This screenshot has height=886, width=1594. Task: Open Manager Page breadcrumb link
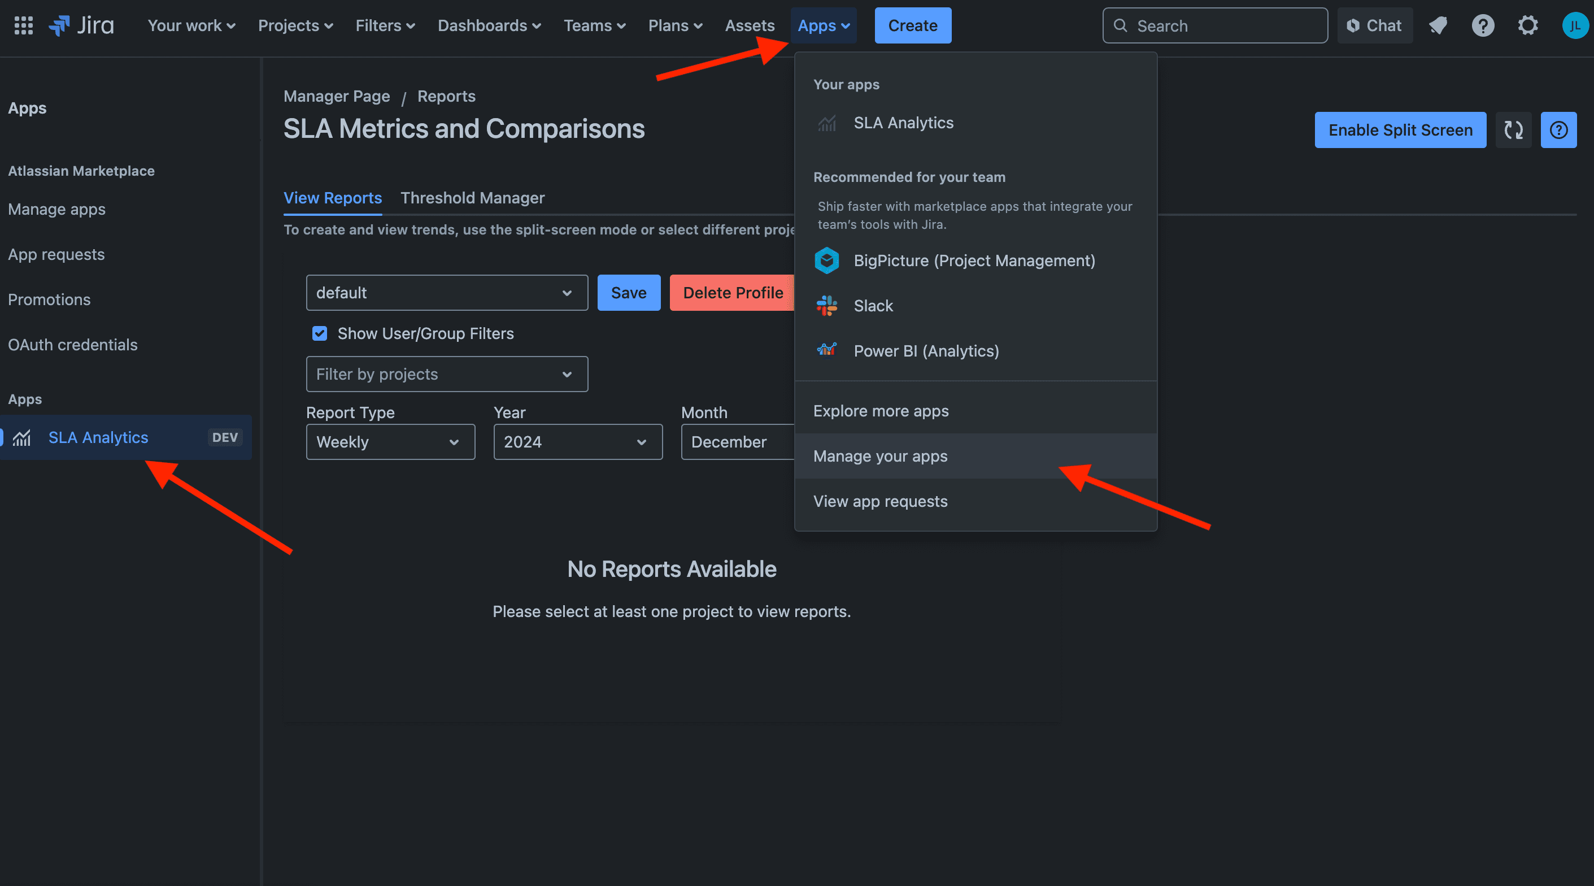click(337, 97)
